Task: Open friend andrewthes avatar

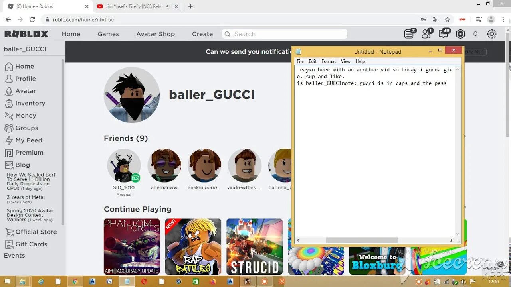Action: (245, 165)
